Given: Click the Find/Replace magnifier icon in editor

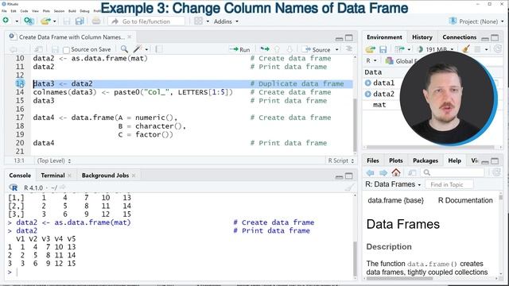Looking at the screenshot, I should tap(124, 49).
